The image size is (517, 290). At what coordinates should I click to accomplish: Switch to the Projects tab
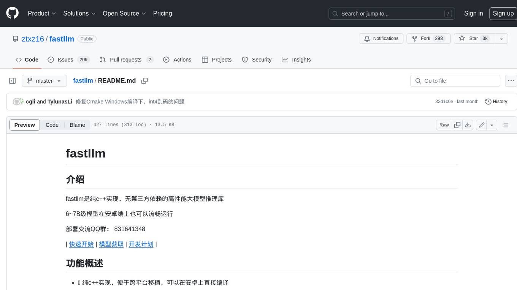217,60
